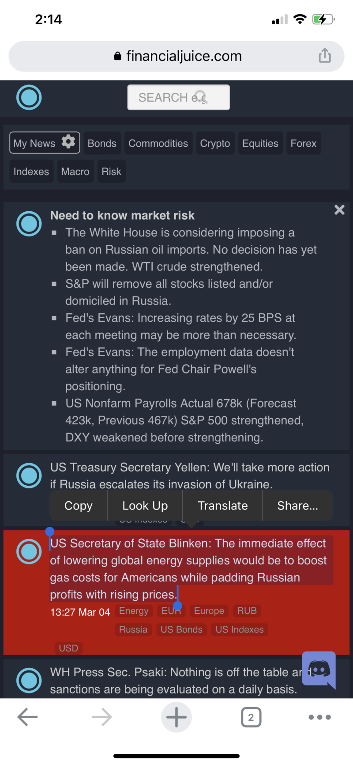353x765 pixels.
Task: Show open browser tabs switcher
Action: coord(251,717)
